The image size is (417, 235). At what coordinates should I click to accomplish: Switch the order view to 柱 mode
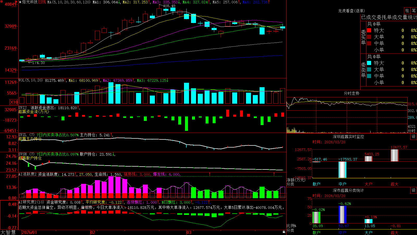click(407, 10)
